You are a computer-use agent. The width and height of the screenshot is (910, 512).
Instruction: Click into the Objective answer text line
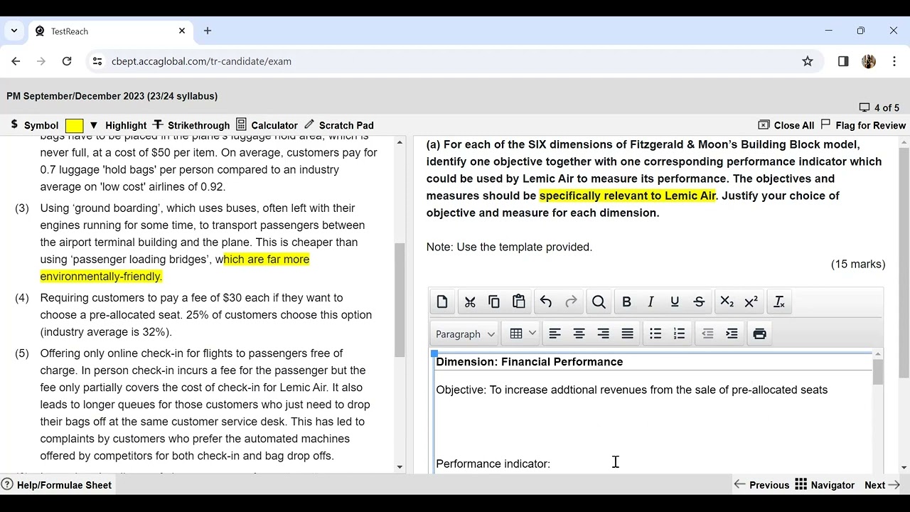coord(632,390)
